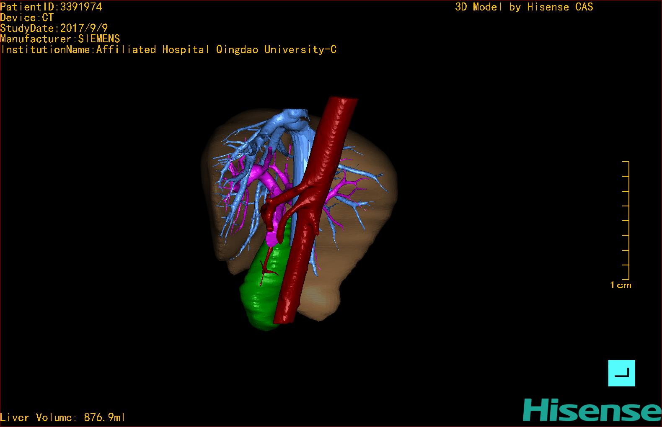
Task: Click the cyan corner icon button
Action: tap(621, 373)
